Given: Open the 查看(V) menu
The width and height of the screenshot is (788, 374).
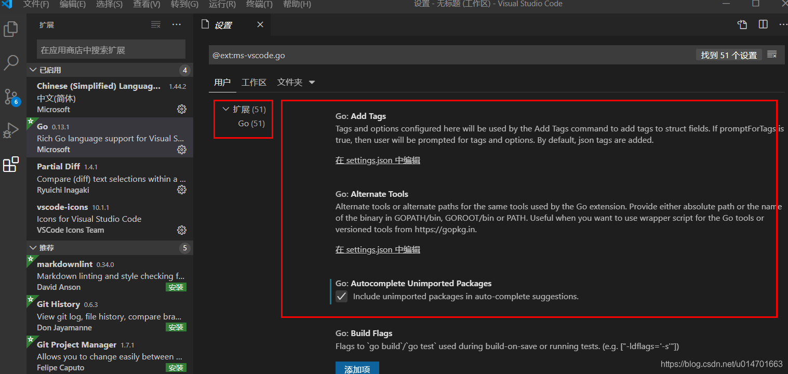Looking at the screenshot, I should point(146,4).
